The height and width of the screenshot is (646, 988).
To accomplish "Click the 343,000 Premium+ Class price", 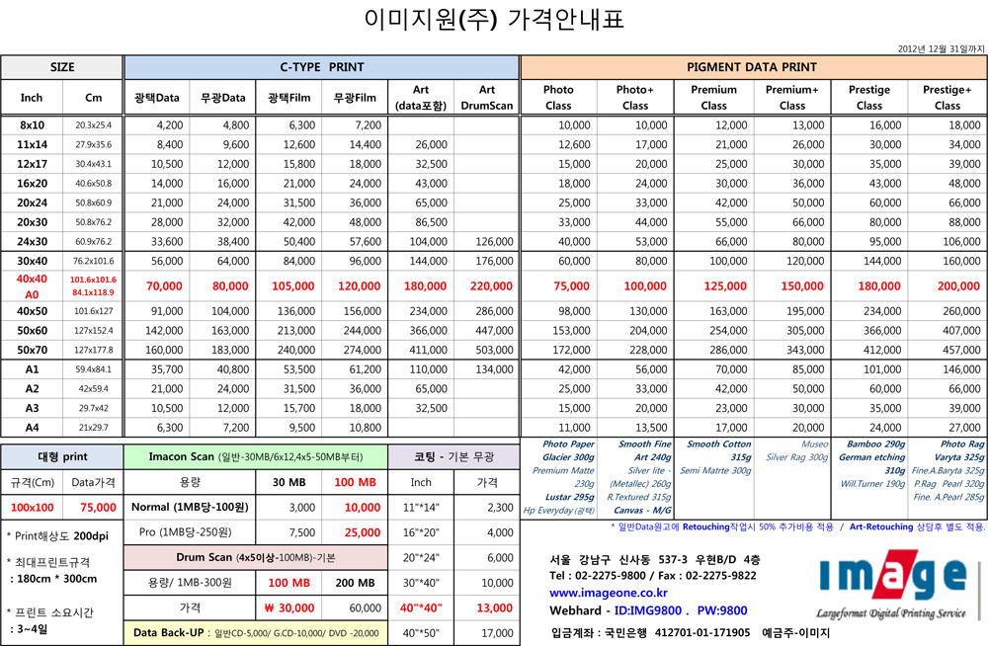I will click(804, 350).
